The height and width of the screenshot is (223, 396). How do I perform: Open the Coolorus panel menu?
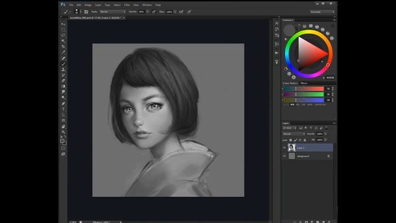[x=334, y=20]
